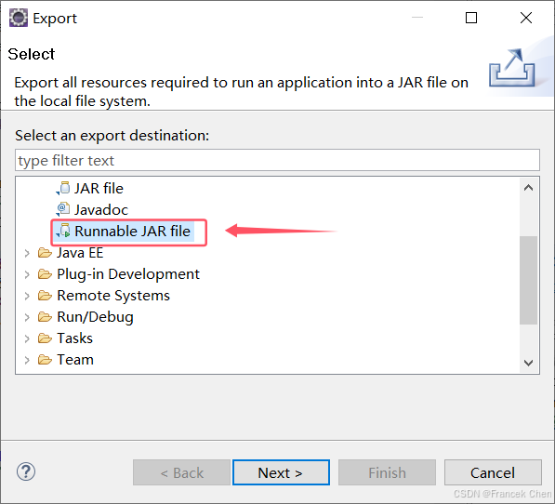
Task: Click the Remote Systems folder icon
Action: click(45, 295)
